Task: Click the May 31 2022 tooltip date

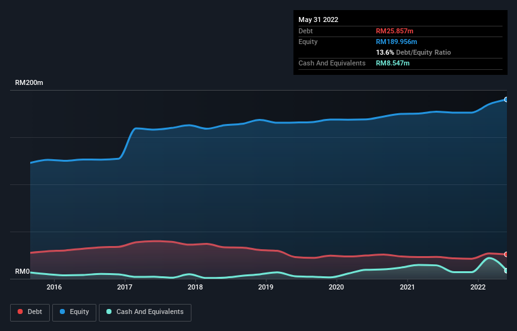Action: [x=318, y=20]
